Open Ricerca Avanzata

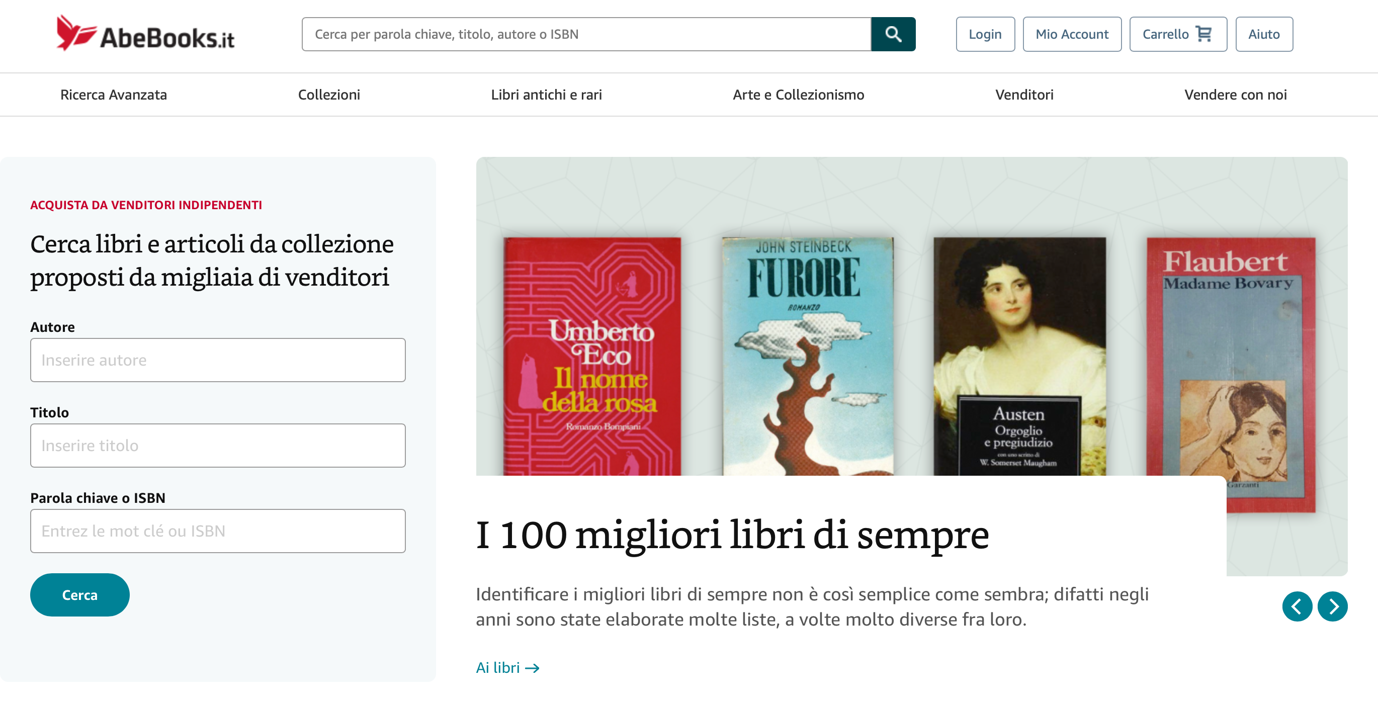pos(113,95)
